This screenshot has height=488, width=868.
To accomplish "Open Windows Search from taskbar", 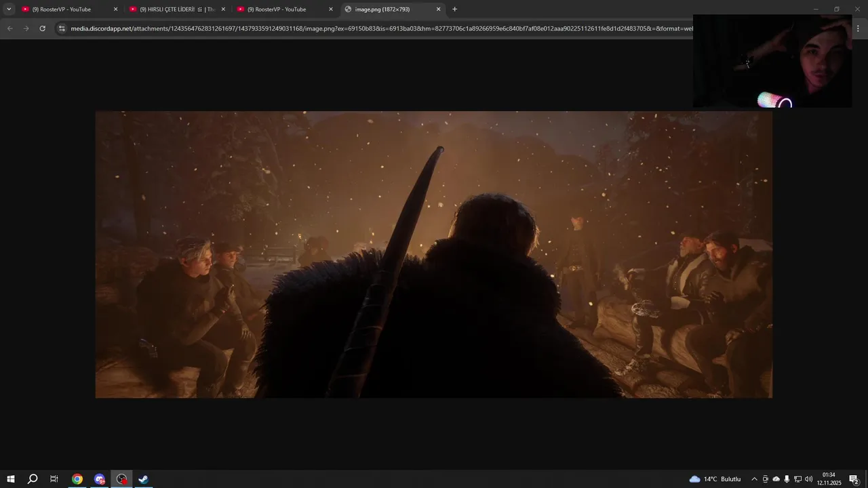I will [33, 479].
